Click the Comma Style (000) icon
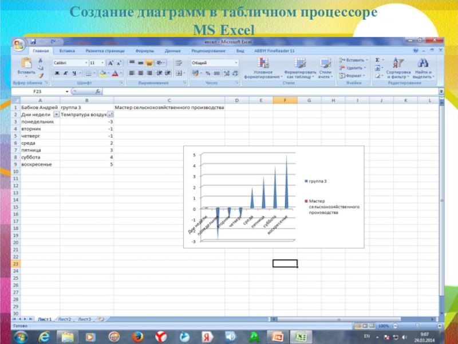Image resolution: width=458 pixels, height=344 pixels. coord(217,73)
